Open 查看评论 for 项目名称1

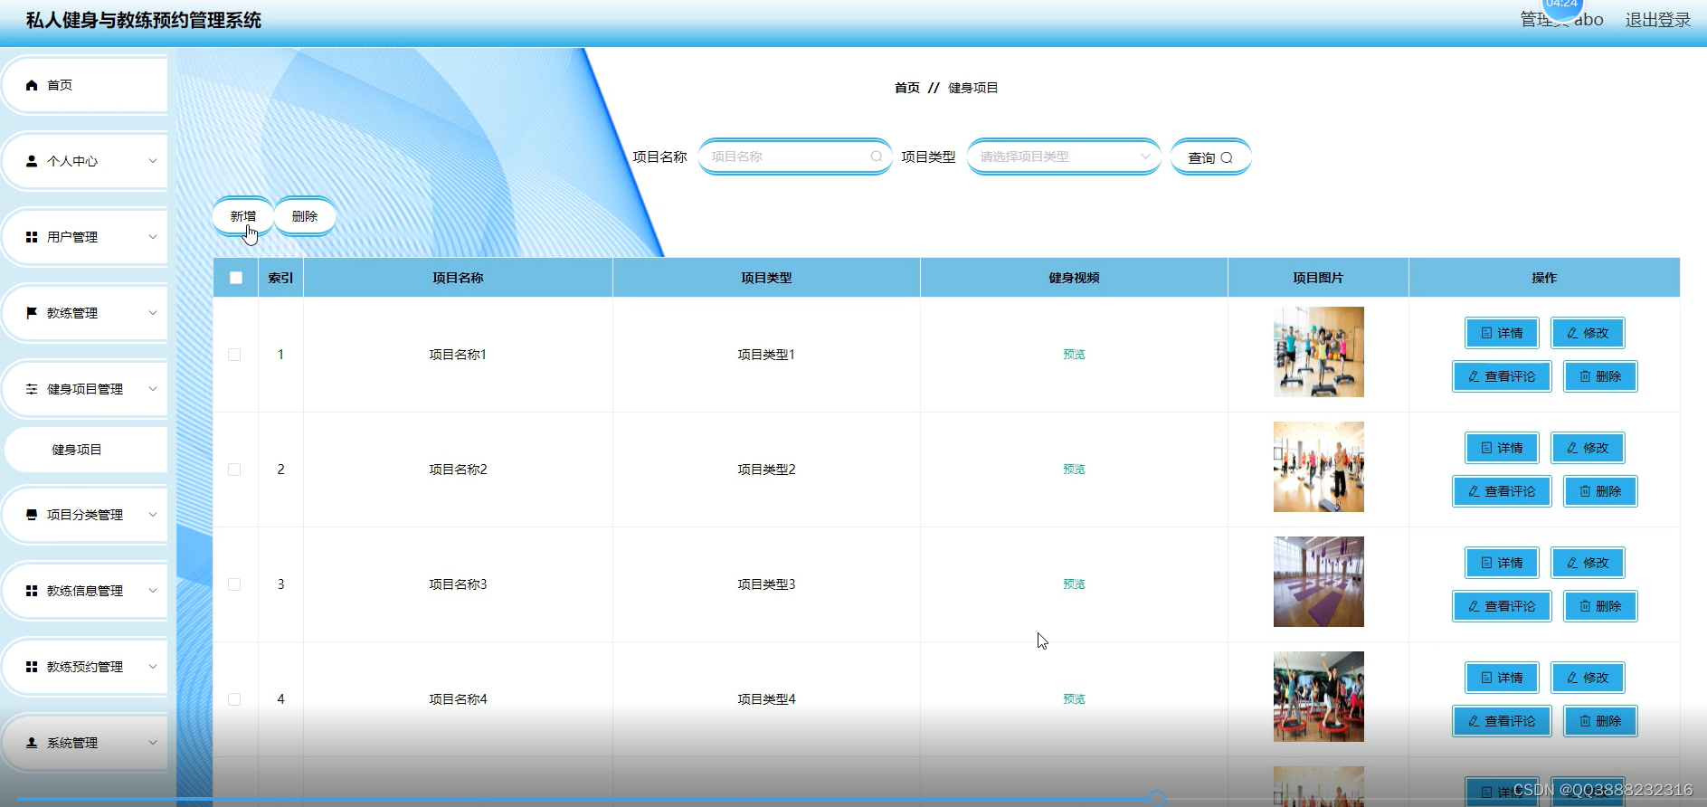click(1502, 376)
